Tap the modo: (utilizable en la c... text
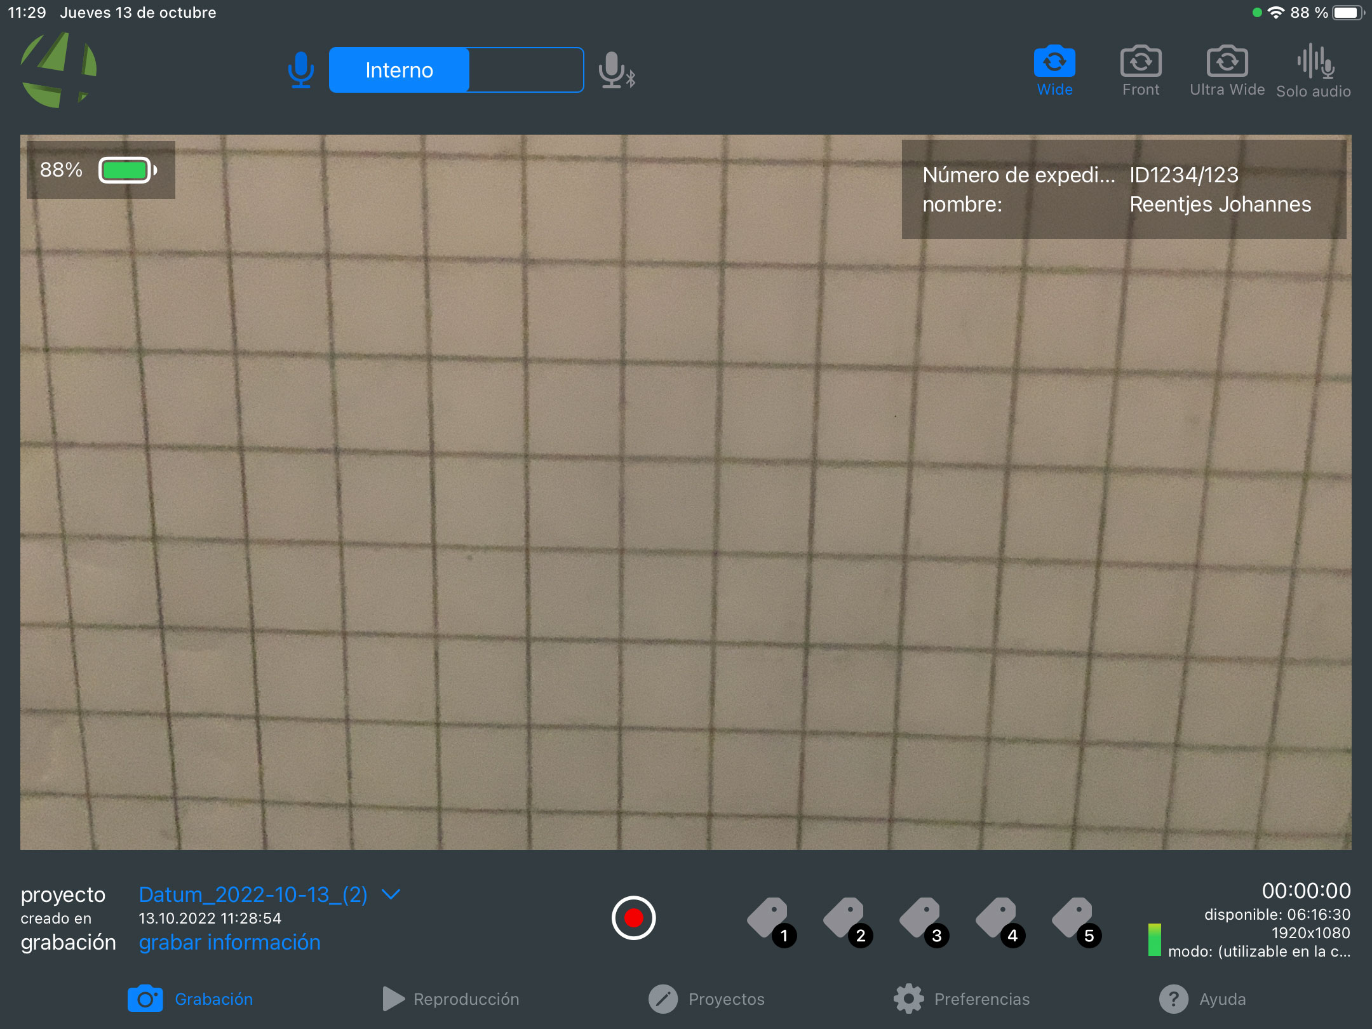The height and width of the screenshot is (1029, 1372). [1260, 952]
